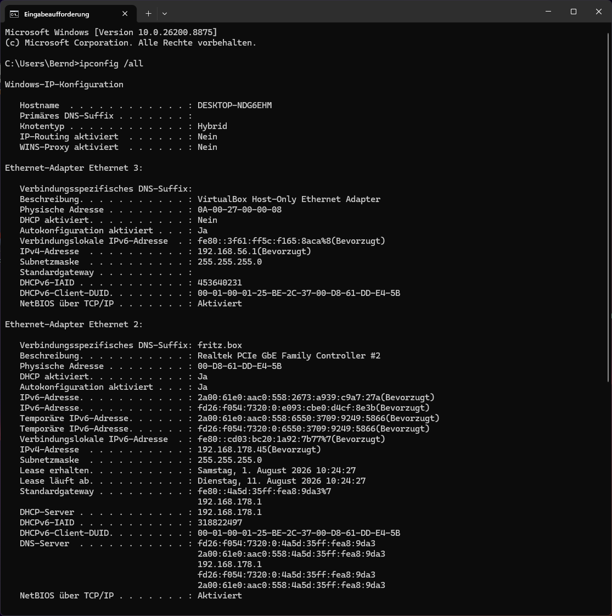612x616 pixels.
Task: Open the new tab profile dropdown
Action: [x=165, y=14]
